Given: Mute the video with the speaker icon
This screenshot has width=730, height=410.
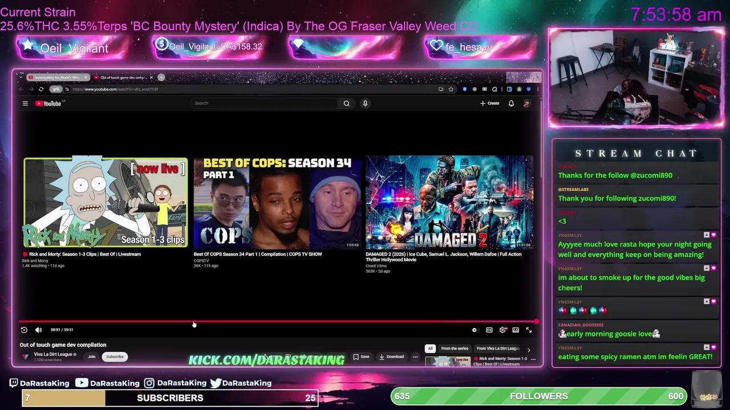Looking at the screenshot, I should click(38, 330).
